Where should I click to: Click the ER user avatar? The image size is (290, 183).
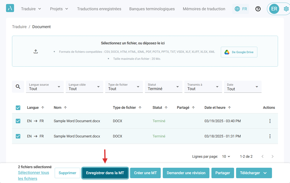pos(274,9)
